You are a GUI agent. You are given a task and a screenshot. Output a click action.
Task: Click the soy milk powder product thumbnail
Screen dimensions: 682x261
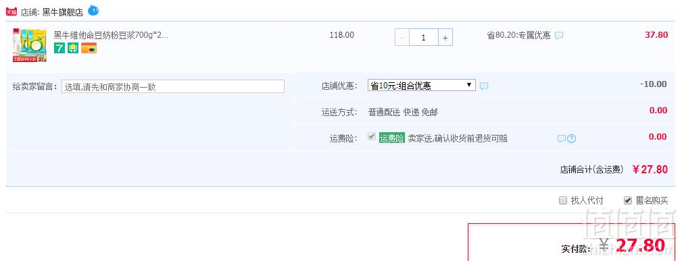[30, 45]
